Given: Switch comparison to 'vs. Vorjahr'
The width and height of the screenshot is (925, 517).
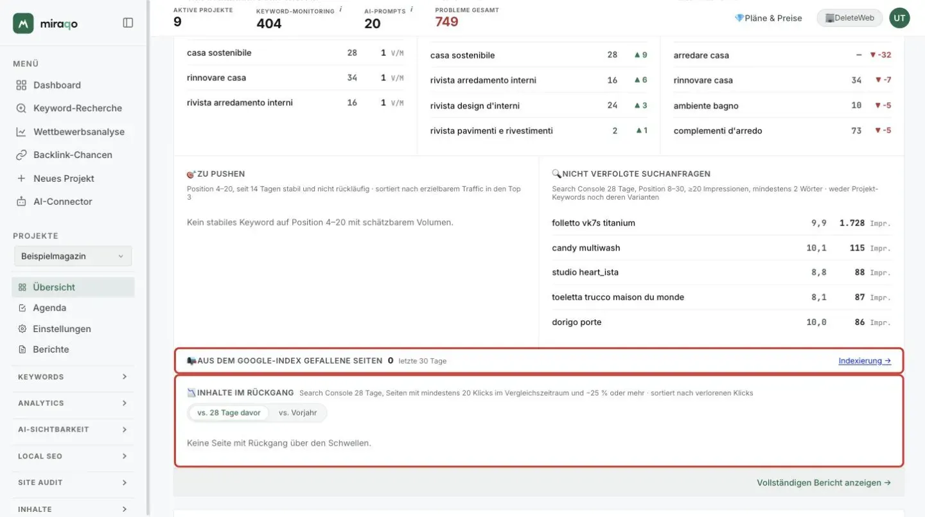Looking at the screenshot, I should [297, 413].
